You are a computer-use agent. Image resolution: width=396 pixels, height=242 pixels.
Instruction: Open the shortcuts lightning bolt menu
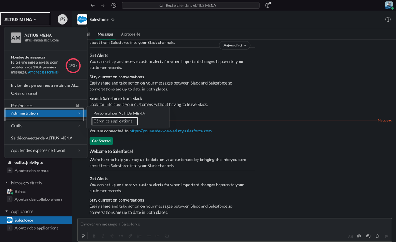click(x=83, y=236)
